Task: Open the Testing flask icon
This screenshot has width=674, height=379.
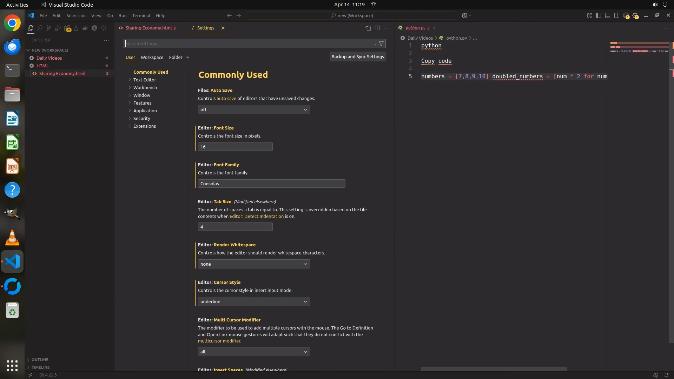Action: 76,28
